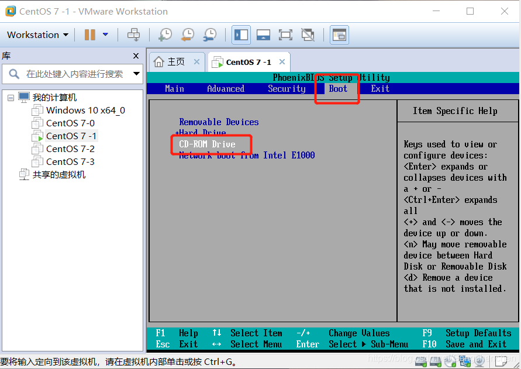Select Network boot from Intel E1000
This screenshot has height=369, width=521.
[247, 155]
